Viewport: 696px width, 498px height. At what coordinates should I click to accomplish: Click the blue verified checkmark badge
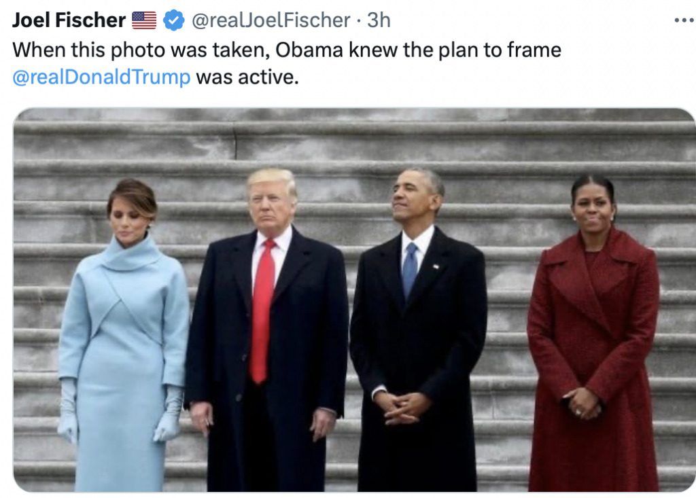[x=174, y=20]
